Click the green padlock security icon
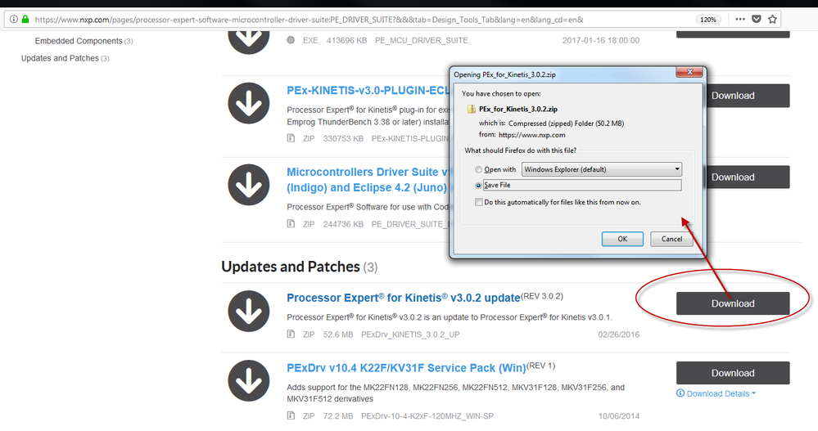Image resolution: width=818 pixels, height=431 pixels. click(x=25, y=20)
